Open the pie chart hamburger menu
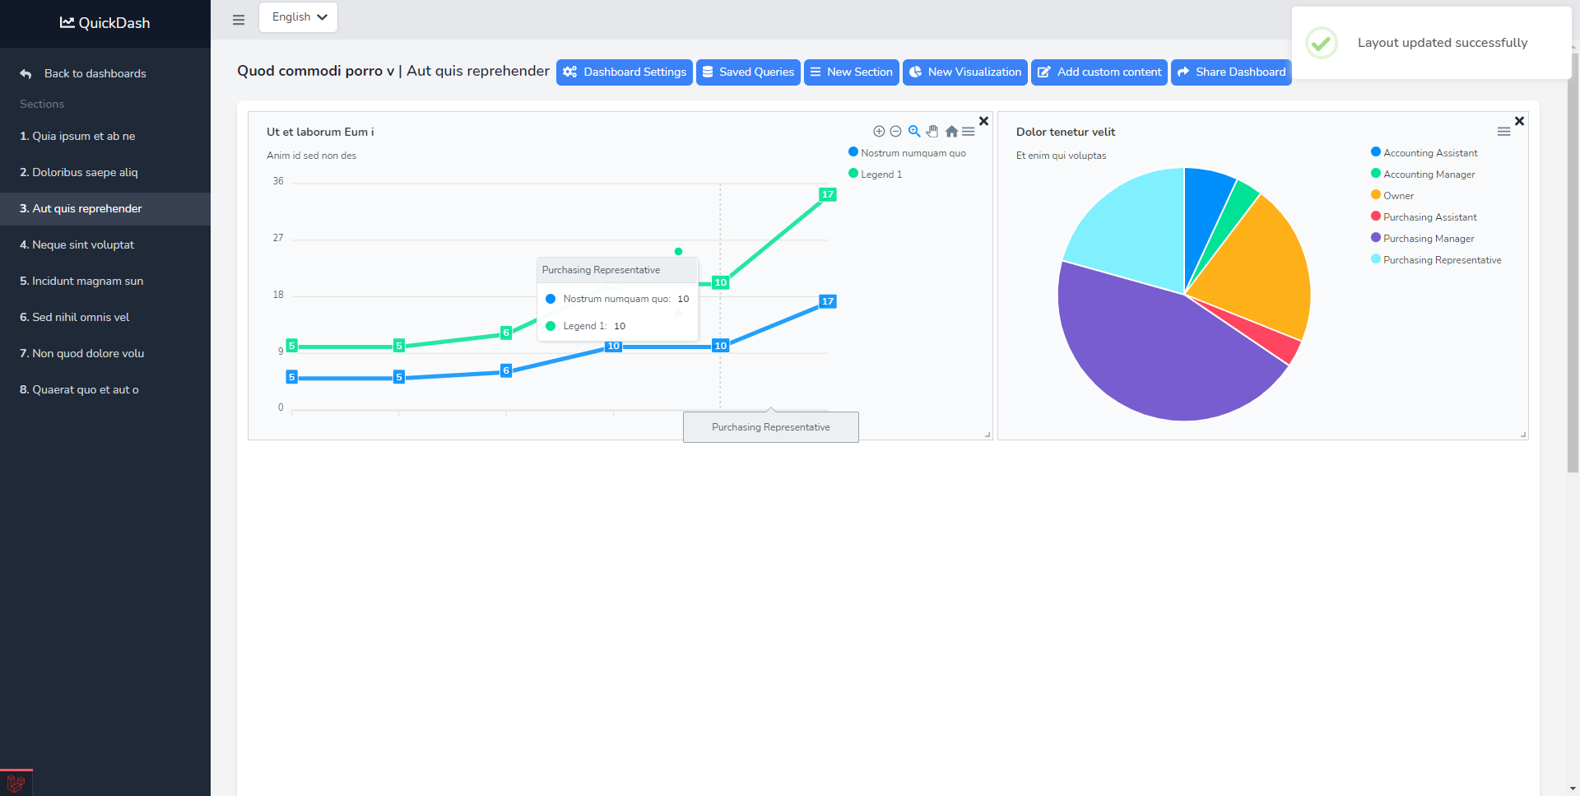Screen dimensions: 1580x796 [1503, 132]
